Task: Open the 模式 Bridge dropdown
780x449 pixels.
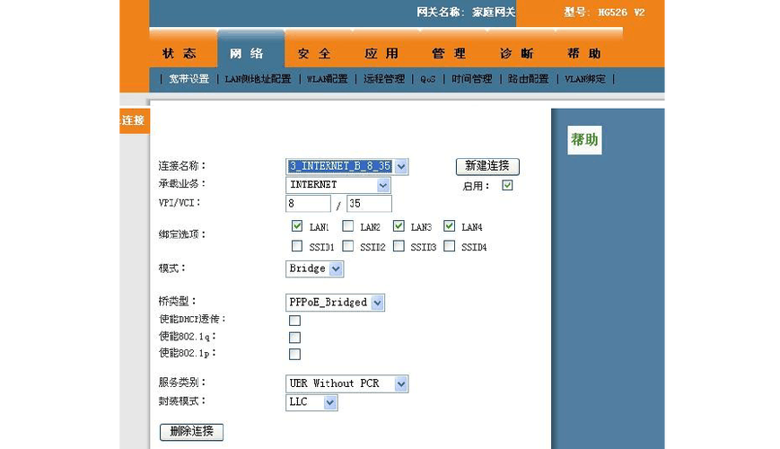Action: click(315, 269)
